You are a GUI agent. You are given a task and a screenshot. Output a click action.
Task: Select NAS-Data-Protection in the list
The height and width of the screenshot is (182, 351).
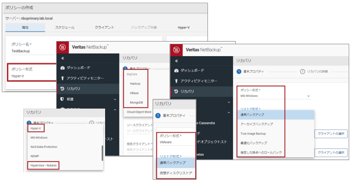point(44,147)
